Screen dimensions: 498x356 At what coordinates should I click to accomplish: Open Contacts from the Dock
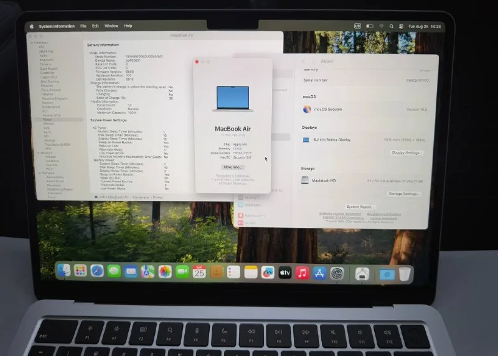217,272
